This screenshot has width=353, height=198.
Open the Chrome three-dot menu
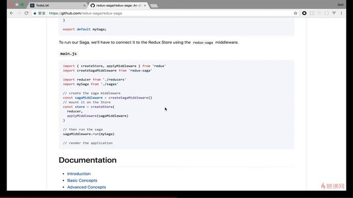point(341,13)
